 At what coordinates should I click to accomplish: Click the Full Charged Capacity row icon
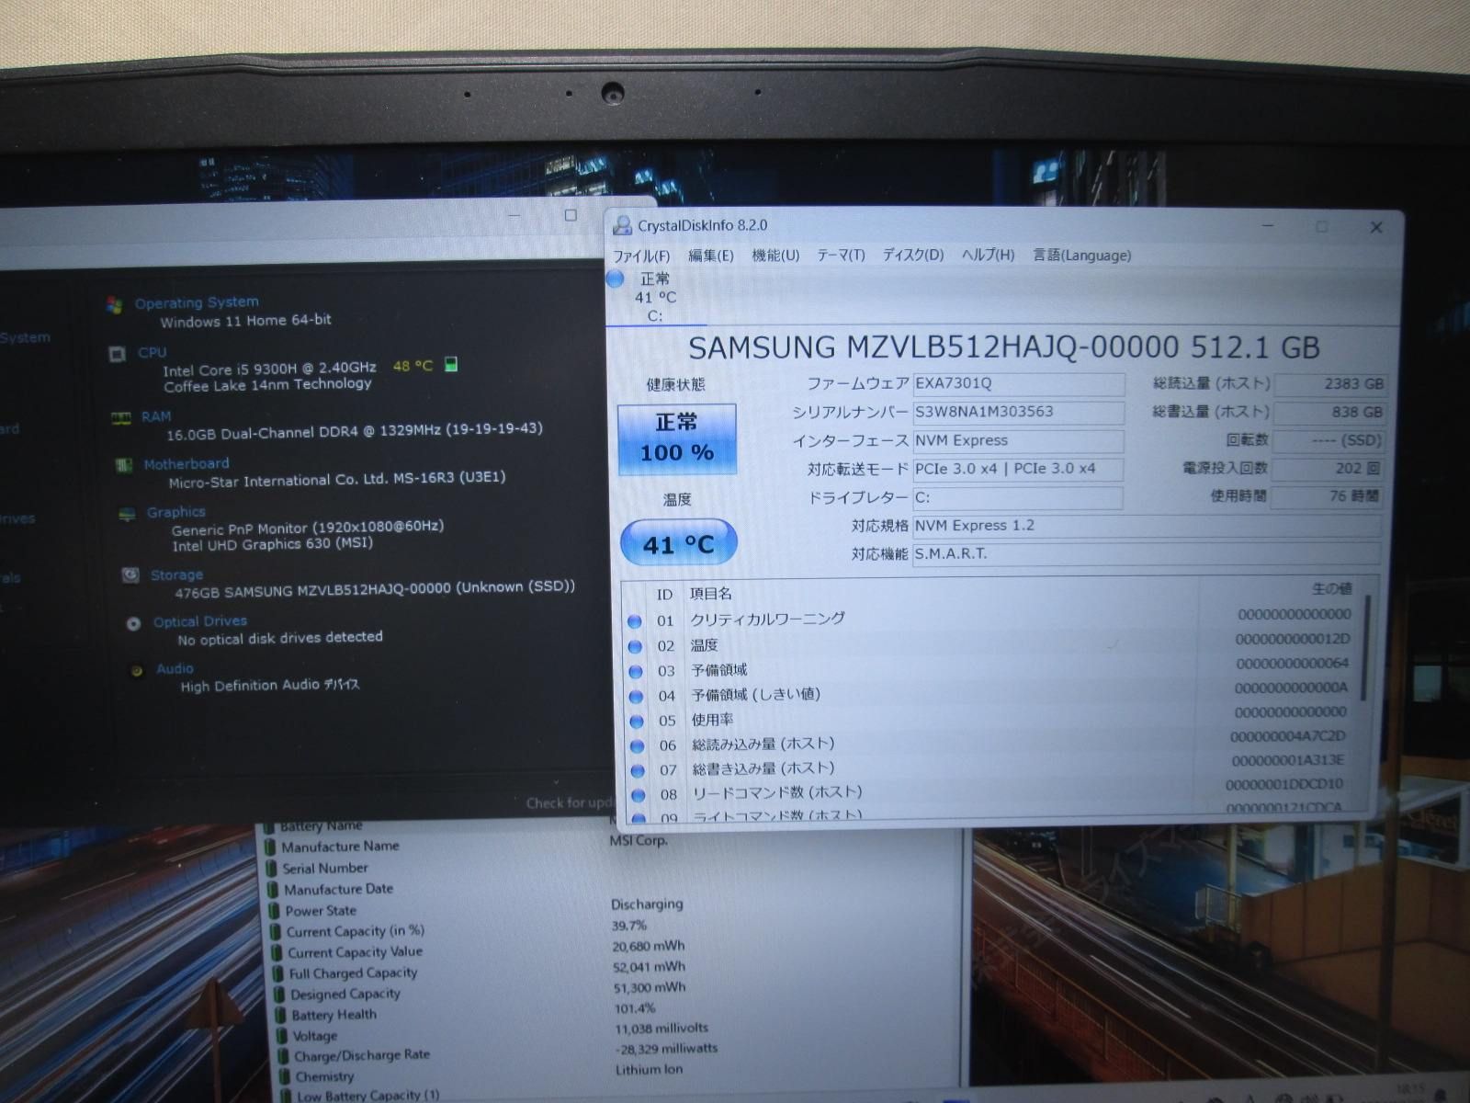(277, 973)
